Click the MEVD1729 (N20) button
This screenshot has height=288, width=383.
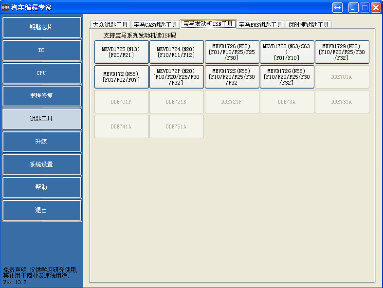342,52
